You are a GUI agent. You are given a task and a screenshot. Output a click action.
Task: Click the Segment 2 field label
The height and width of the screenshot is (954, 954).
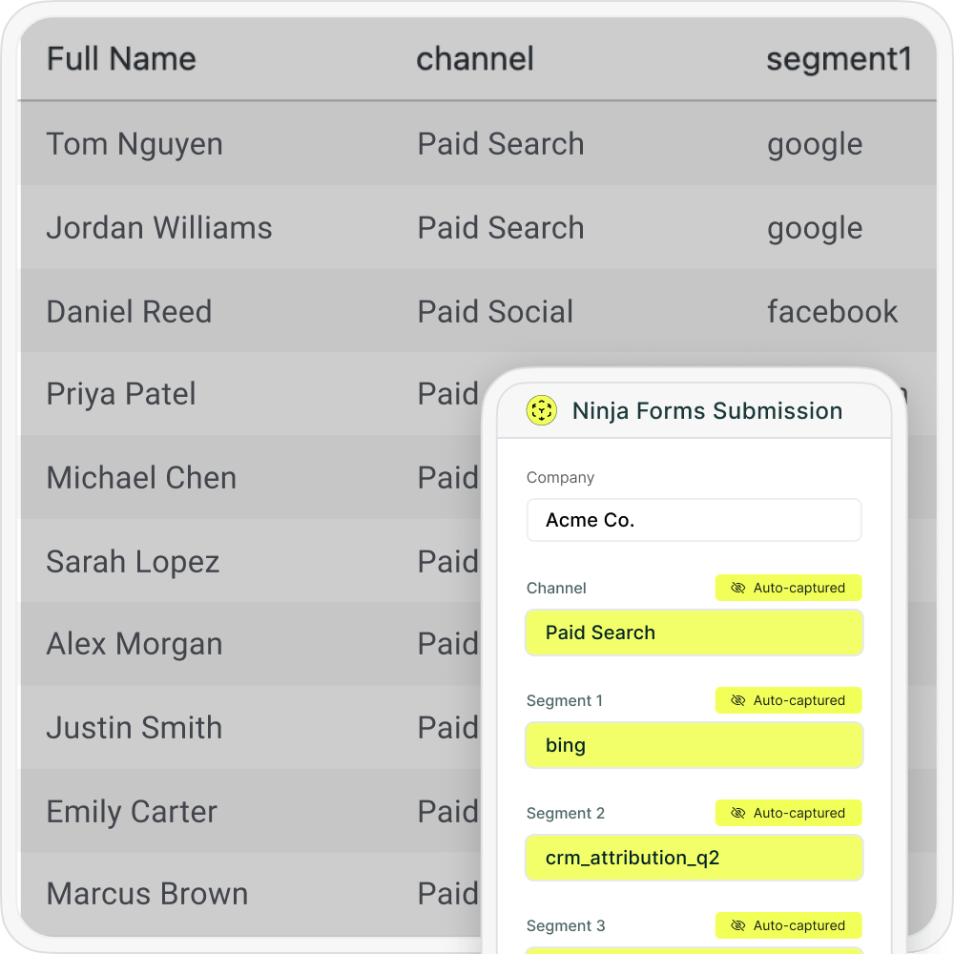click(565, 814)
